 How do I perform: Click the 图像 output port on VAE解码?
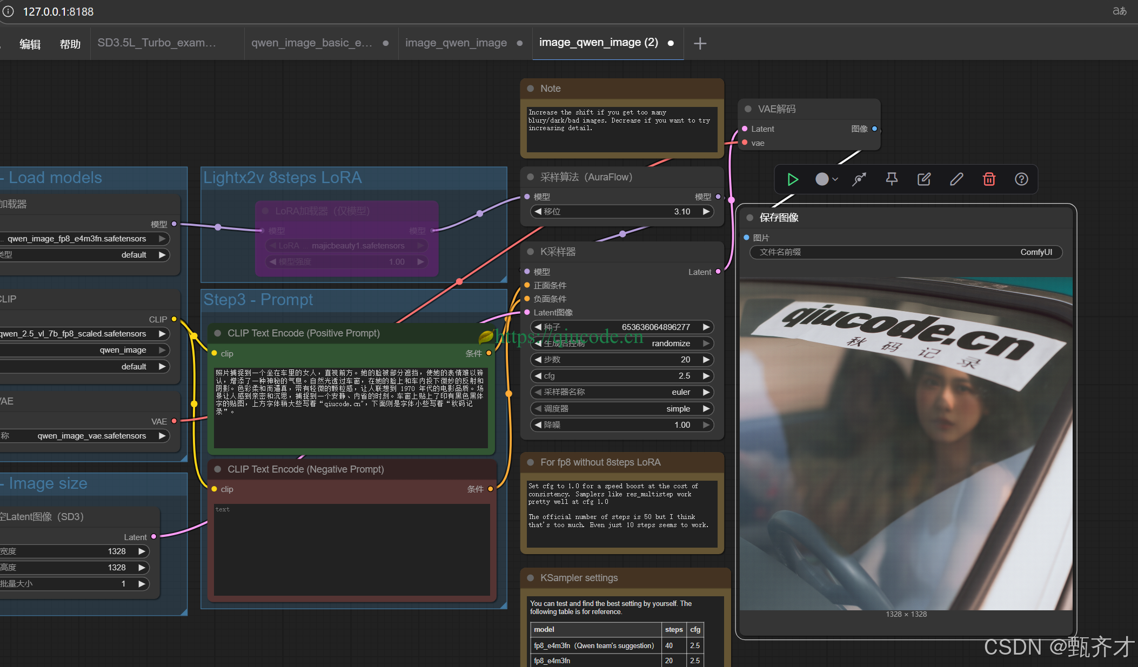pyautogui.click(x=874, y=129)
